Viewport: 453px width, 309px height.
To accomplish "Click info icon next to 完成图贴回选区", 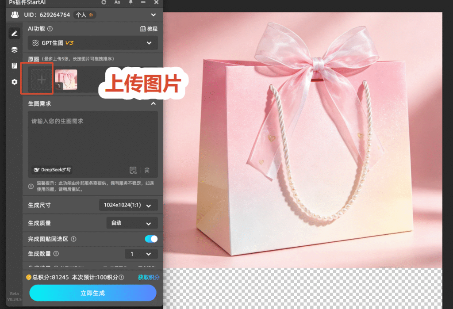I will pos(74,239).
